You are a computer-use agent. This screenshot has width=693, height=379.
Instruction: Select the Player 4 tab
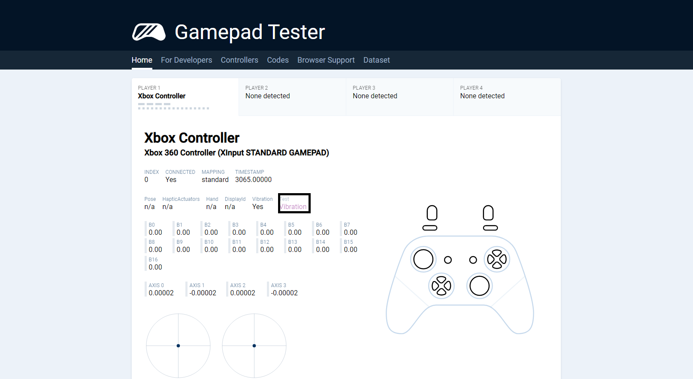507,97
